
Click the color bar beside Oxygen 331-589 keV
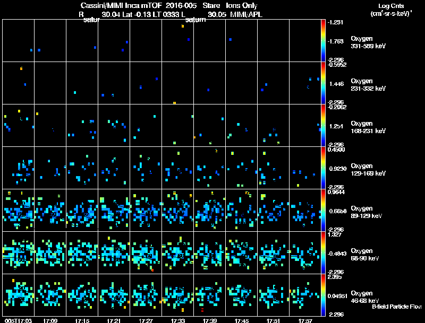[x=323, y=41]
